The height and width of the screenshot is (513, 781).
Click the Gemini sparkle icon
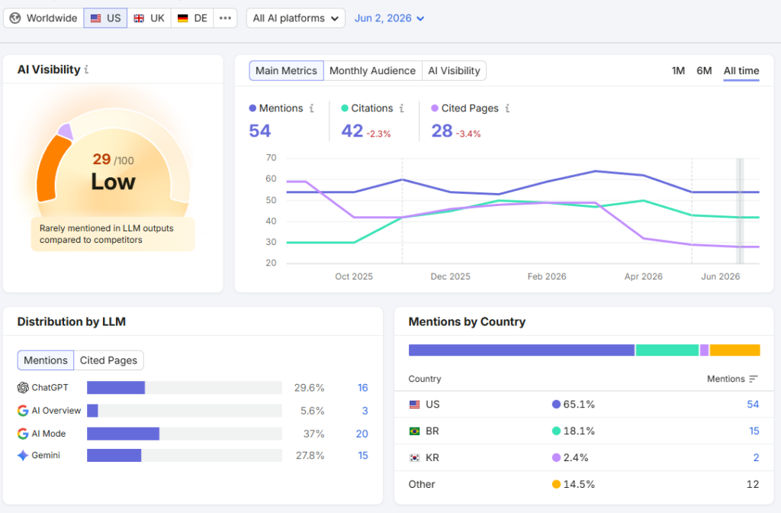(23, 455)
